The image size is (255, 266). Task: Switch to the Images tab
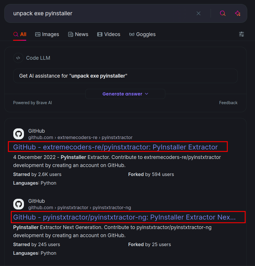pyautogui.click(x=47, y=34)
